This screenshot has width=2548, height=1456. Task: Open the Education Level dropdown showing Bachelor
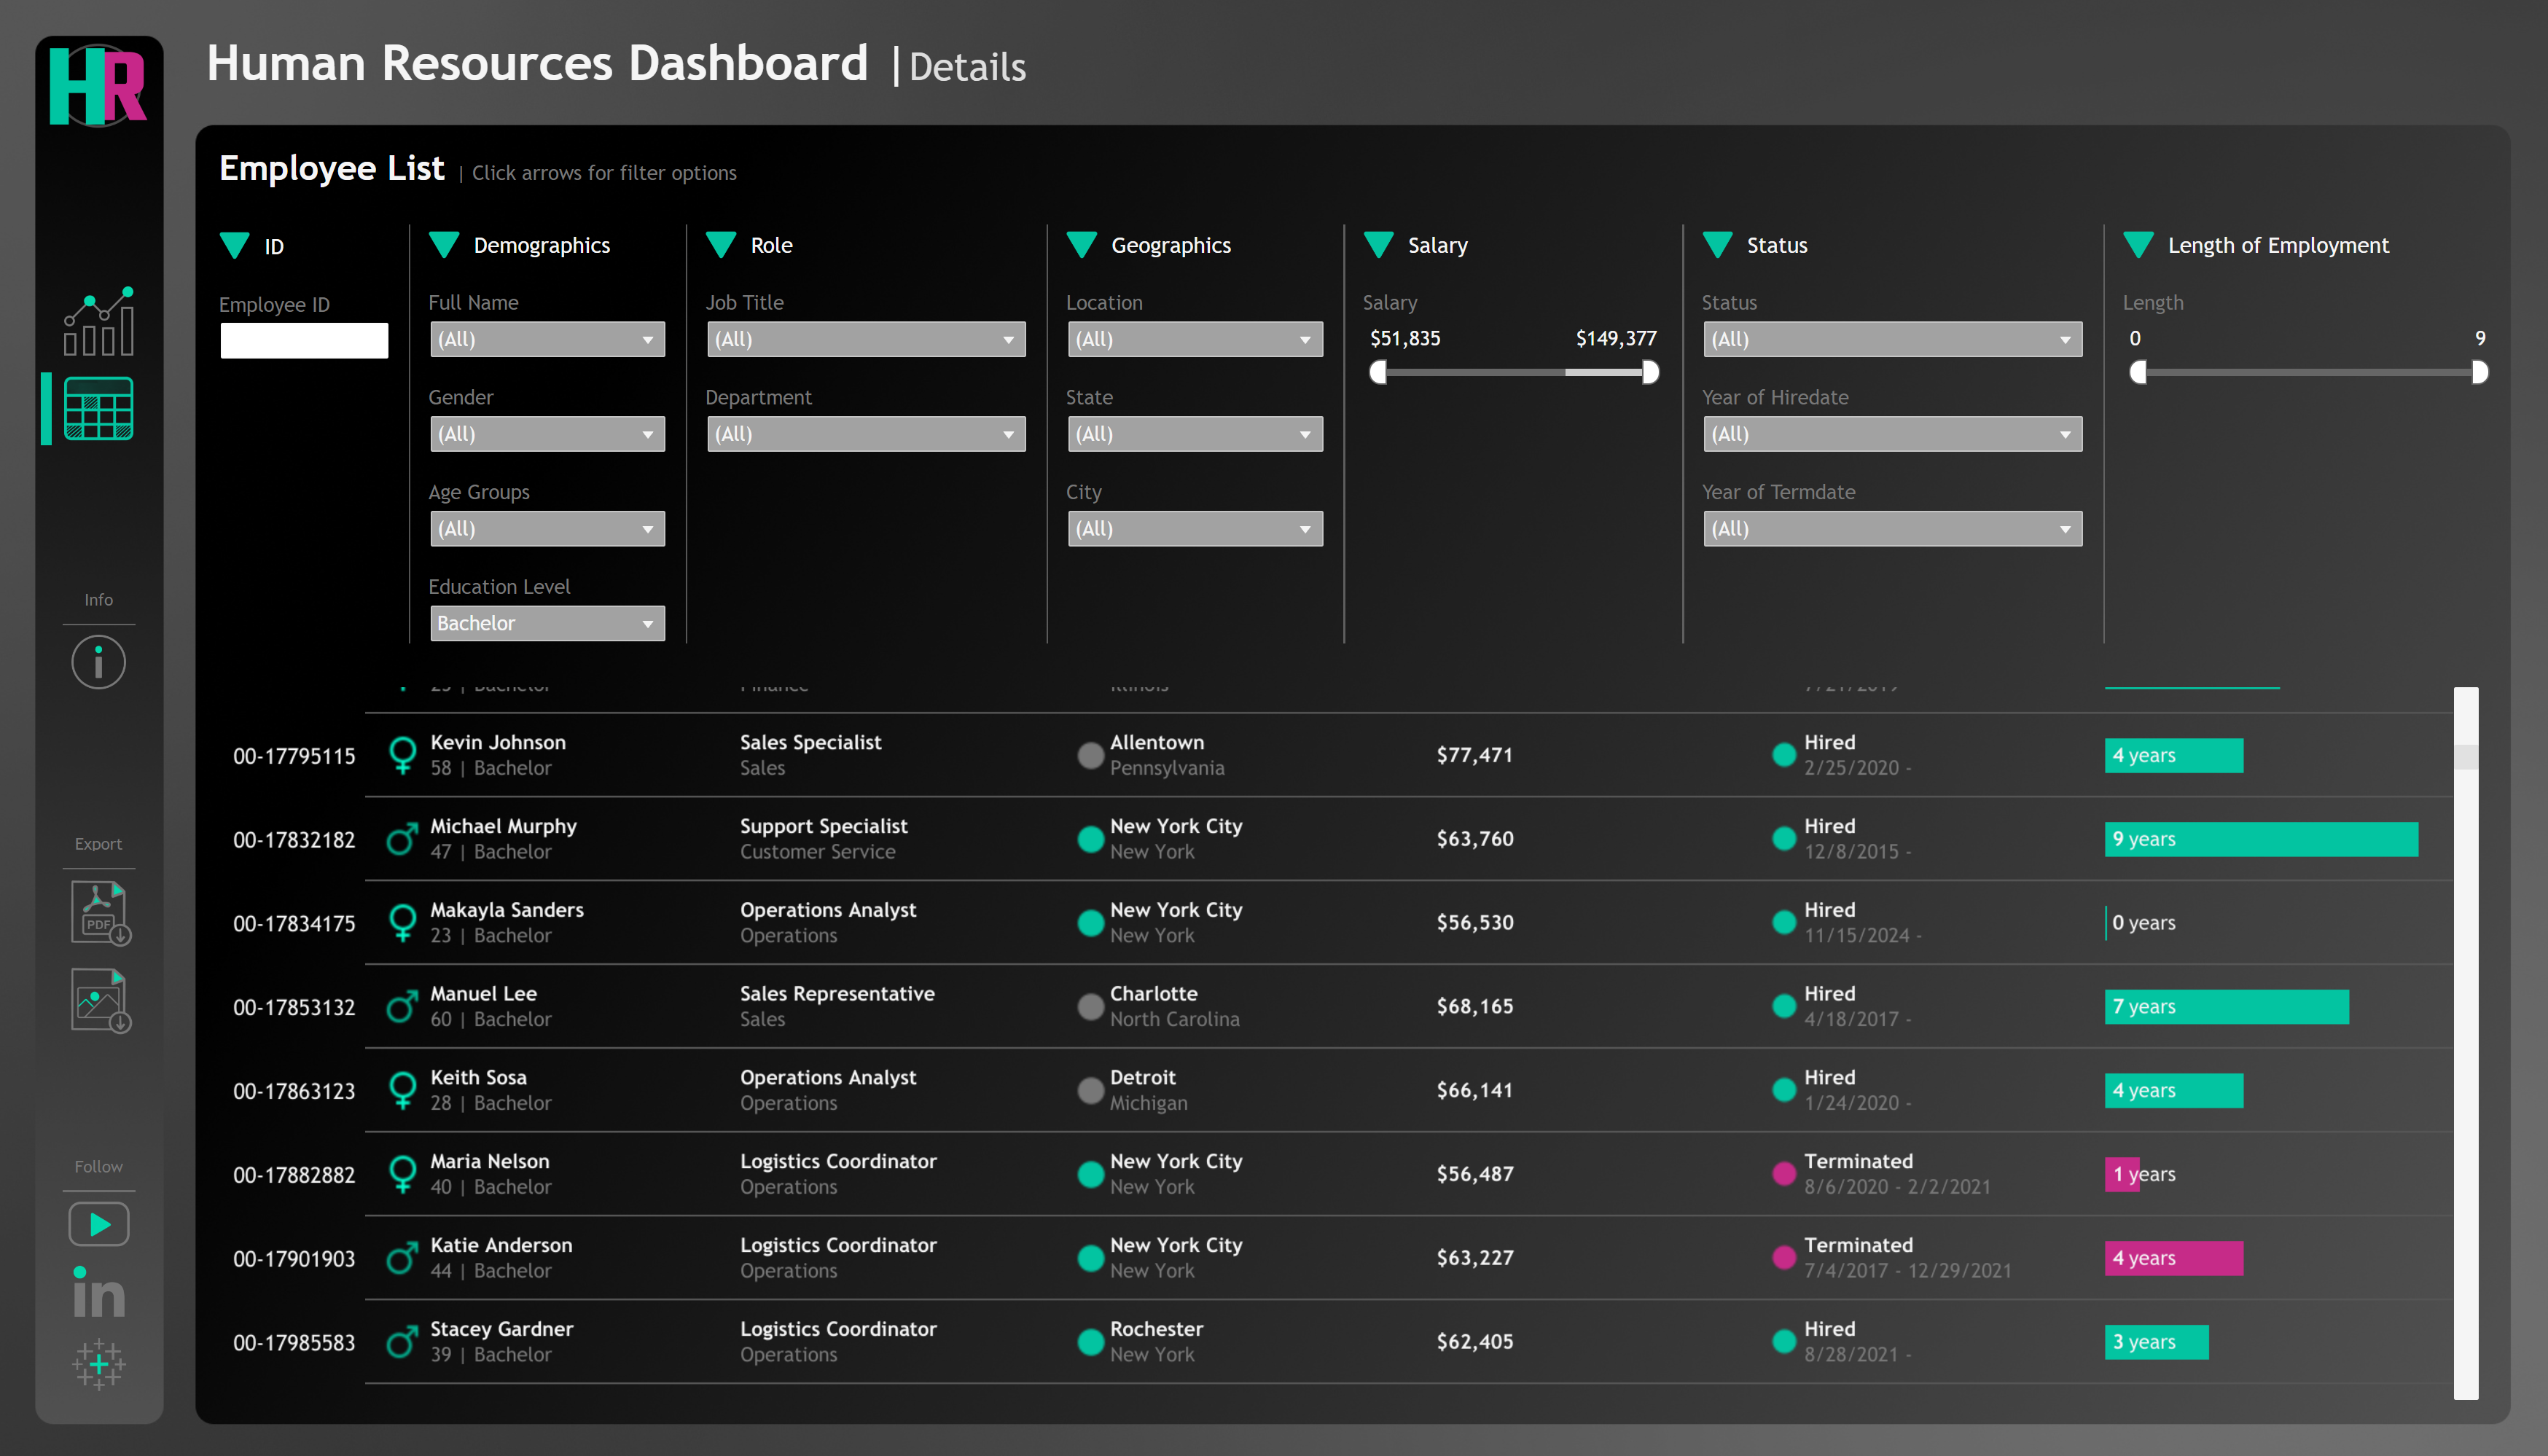click(547, 622)
